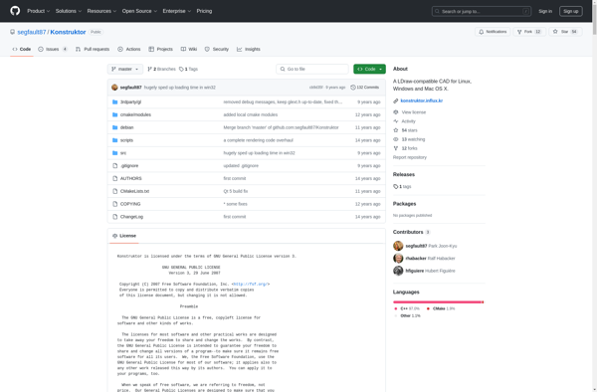
Task: Click the Sign up button
Action: 570,11
